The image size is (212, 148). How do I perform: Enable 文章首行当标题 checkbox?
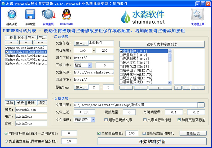(145, 120)
